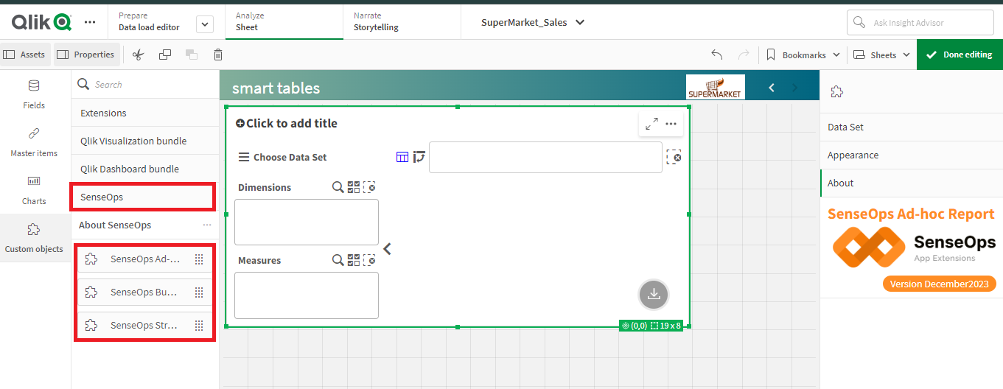The width and height of the screenshot is (1003, 389).
Task: Switch to Analyze Sheet tab
Action: [284, 21]
